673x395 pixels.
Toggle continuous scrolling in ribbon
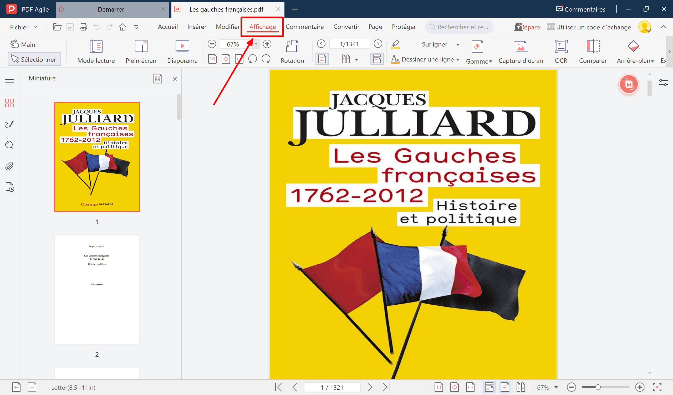377,59
